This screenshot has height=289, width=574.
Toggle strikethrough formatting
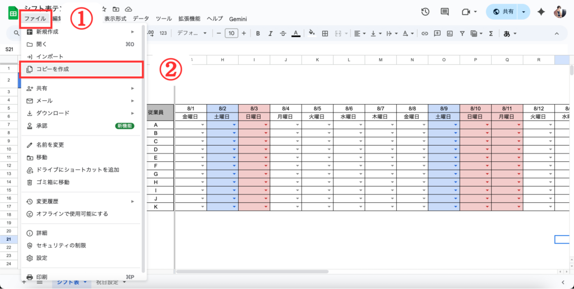tap(283, 33)
